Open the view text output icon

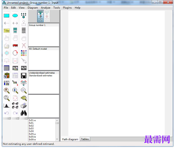15,76
